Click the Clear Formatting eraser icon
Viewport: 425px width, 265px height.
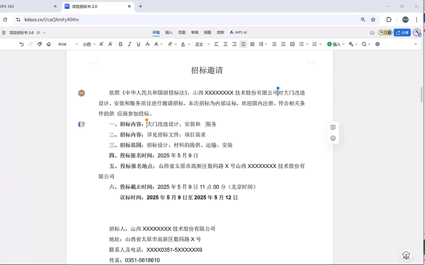pos(49,44)
